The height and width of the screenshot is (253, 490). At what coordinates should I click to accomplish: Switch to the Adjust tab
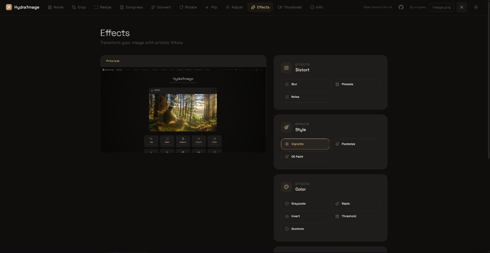pos(234,7)
